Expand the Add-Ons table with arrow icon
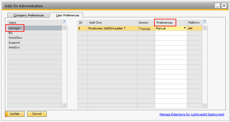This screenshot has width=230, height=122. [x=204, y=22]
